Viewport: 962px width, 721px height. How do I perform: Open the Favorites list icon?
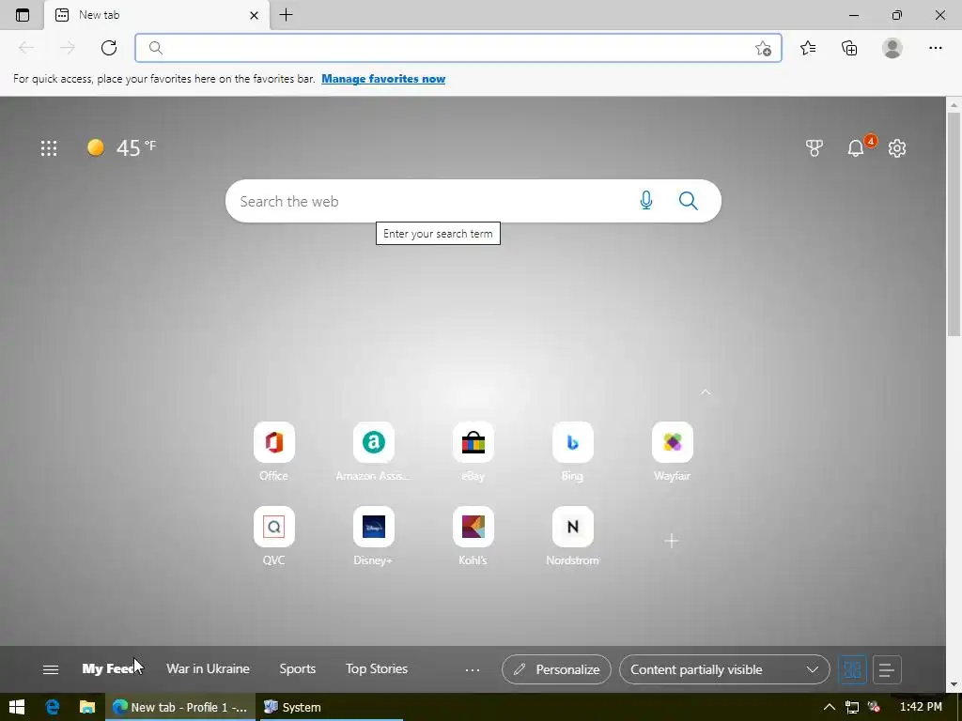[808, 48]
